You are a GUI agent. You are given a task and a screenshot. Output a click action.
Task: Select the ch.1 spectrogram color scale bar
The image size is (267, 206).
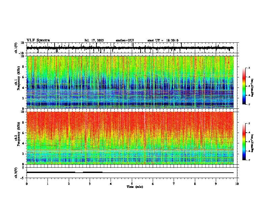pyautogui.click(x=244, y=86)
